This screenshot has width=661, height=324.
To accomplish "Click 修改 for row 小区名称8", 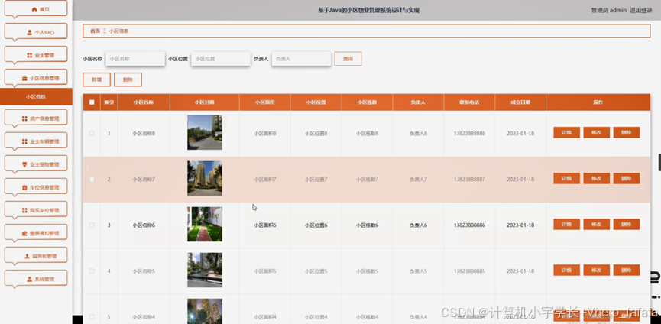I will click(597, 132).
